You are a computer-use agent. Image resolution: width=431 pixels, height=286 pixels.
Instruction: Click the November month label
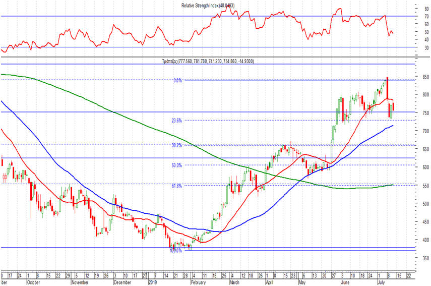(x=80, y=282)
